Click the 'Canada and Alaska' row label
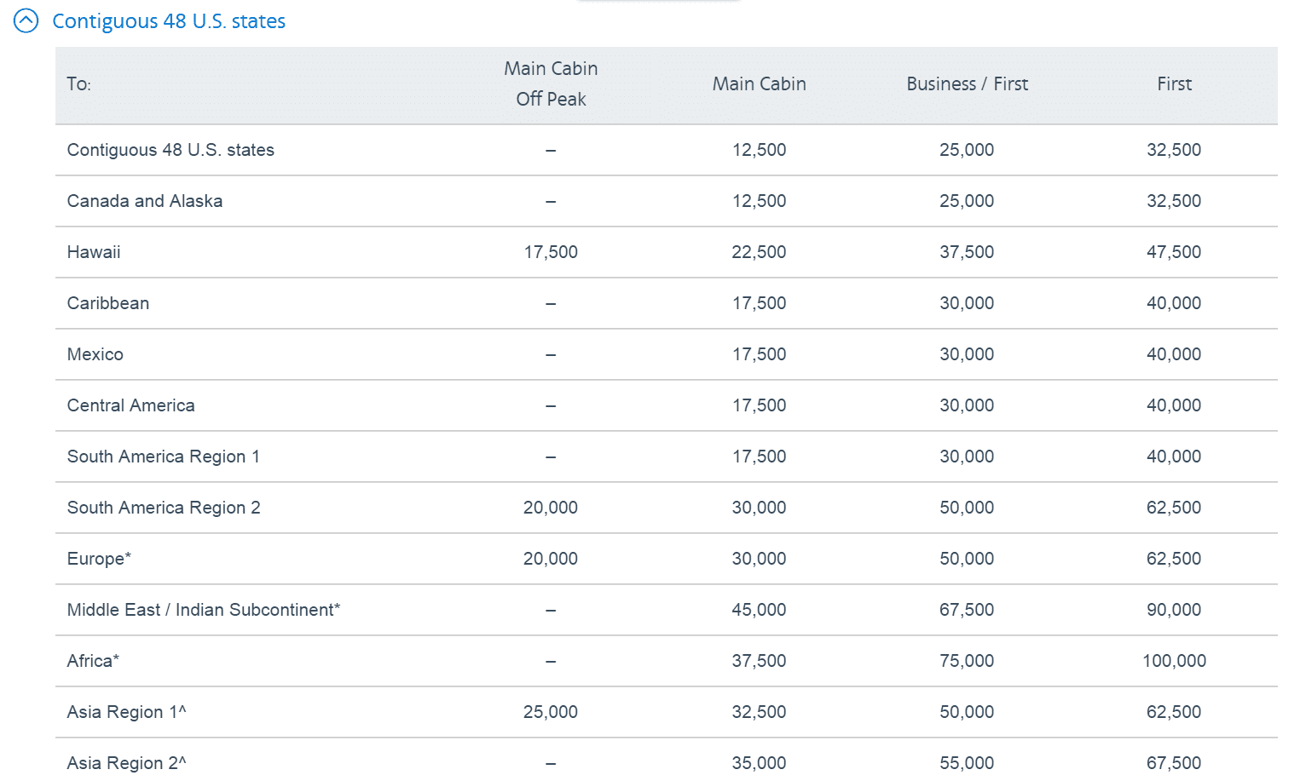Screen dimensions: 1300x781 click(145, 201)
